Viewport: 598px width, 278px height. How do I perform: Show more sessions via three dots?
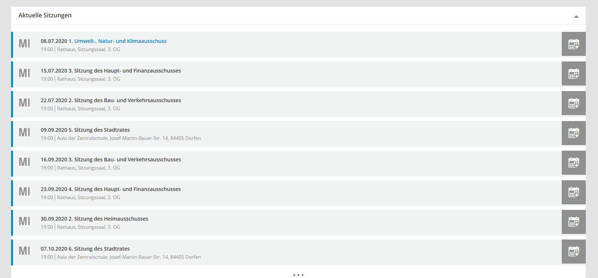coord(298,275)
